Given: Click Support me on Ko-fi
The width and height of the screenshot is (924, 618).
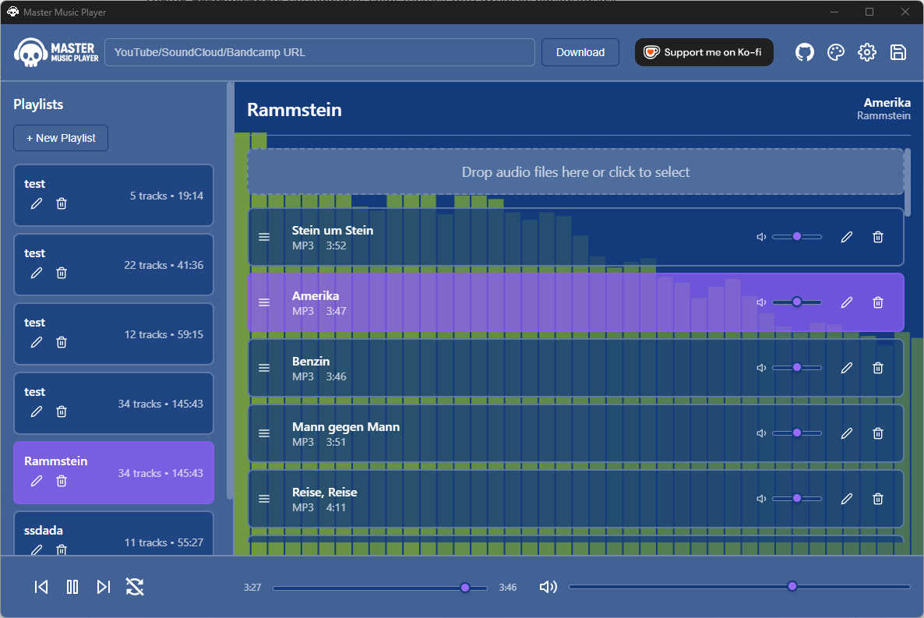Looking at the screenshot, I should pos(704,52).
